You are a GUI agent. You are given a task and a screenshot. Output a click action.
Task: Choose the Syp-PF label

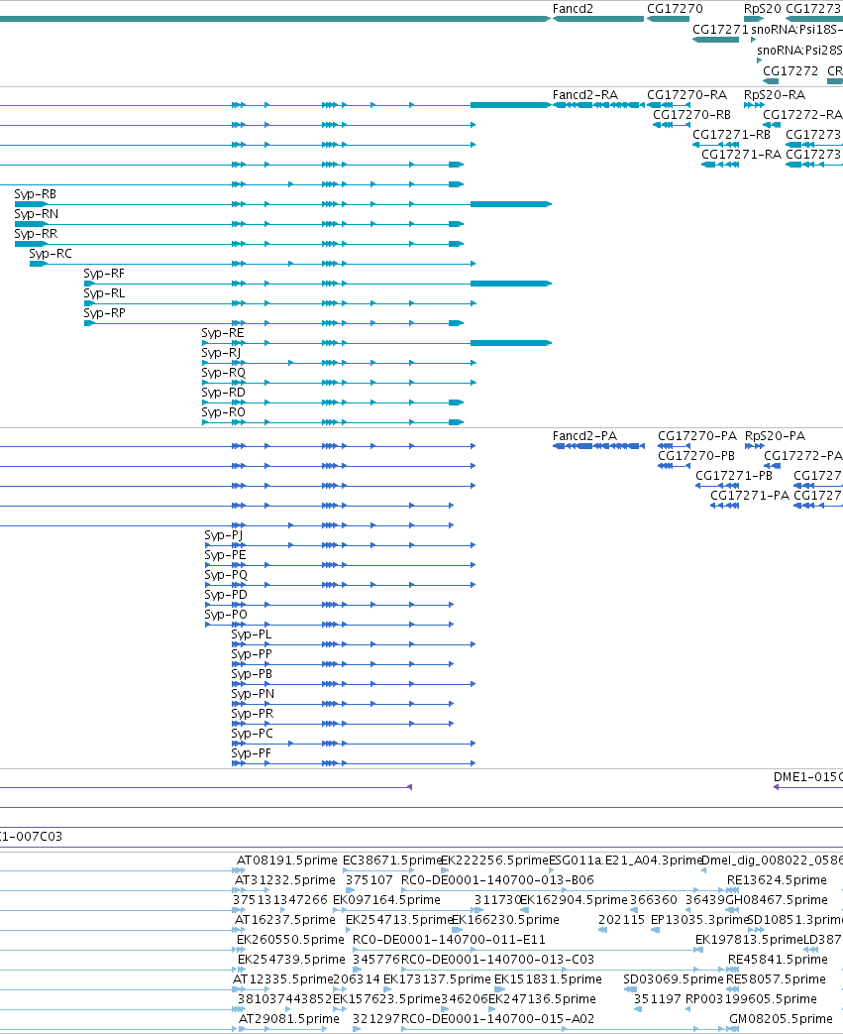tap(251, 753)
